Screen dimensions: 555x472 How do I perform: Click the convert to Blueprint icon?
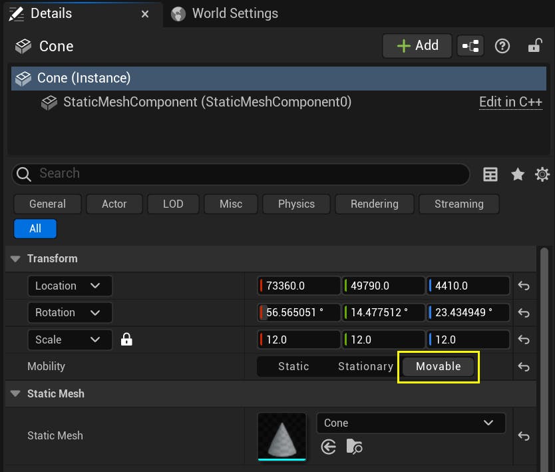[x=470, y=45]
